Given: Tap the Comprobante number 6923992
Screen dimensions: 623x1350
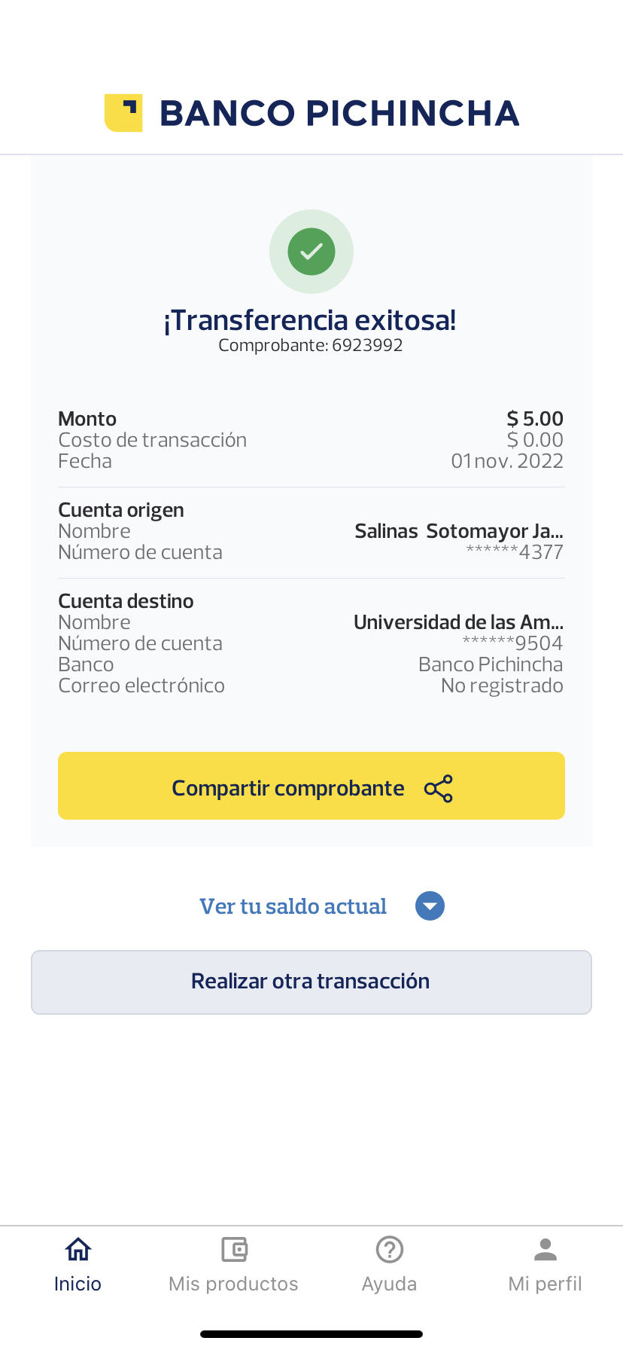Looking at the screenshot, I should (311, 346).
